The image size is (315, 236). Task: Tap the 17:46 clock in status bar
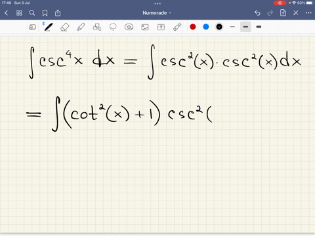pyautogui.click(x=7, y=3)
